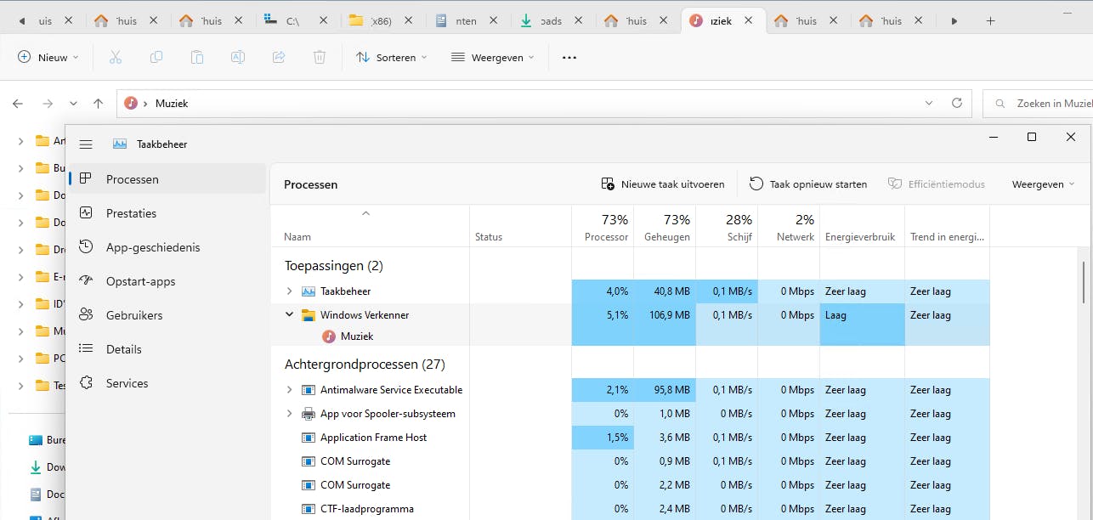Open the Services page
The width and height of the screenshot is (1093, 520).
click(x=127, y=383)
